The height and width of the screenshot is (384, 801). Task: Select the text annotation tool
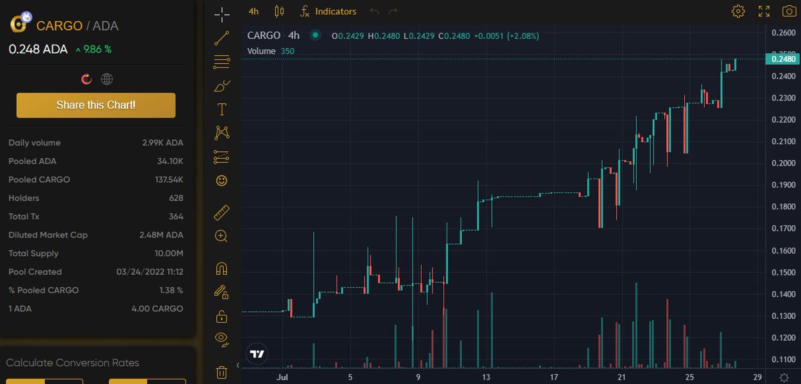click(222, 109)
